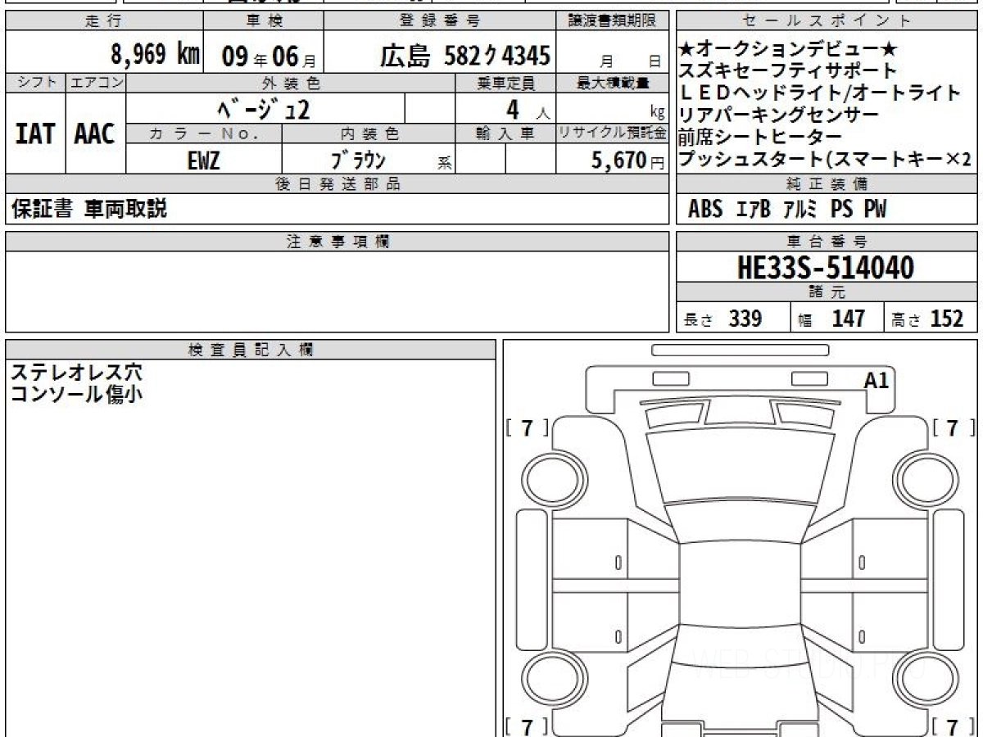The image size is (983, 737).
Task: Click the color number EWZ
Action: 204,161
